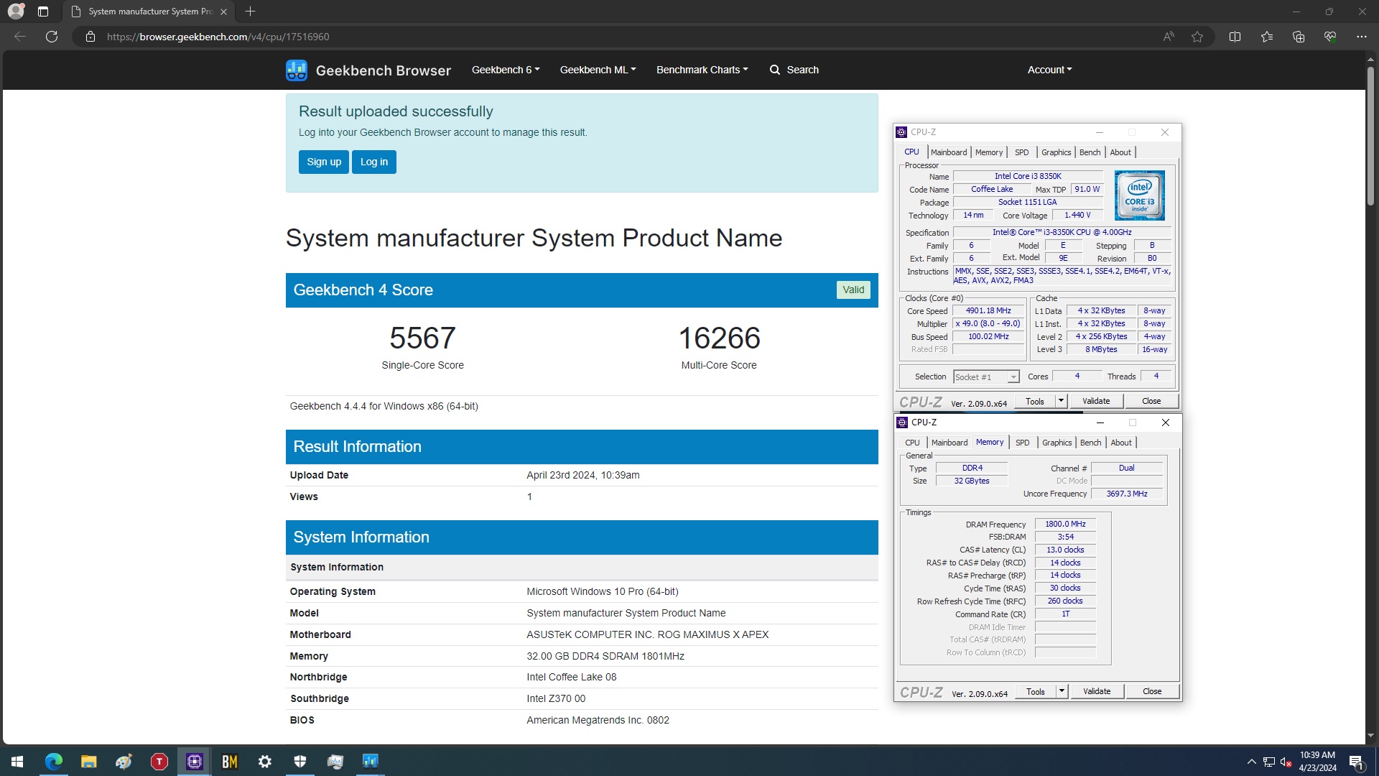
Task: Open Edge settings and more menu
Action: pyautogui.click(x=1362, y=37)
